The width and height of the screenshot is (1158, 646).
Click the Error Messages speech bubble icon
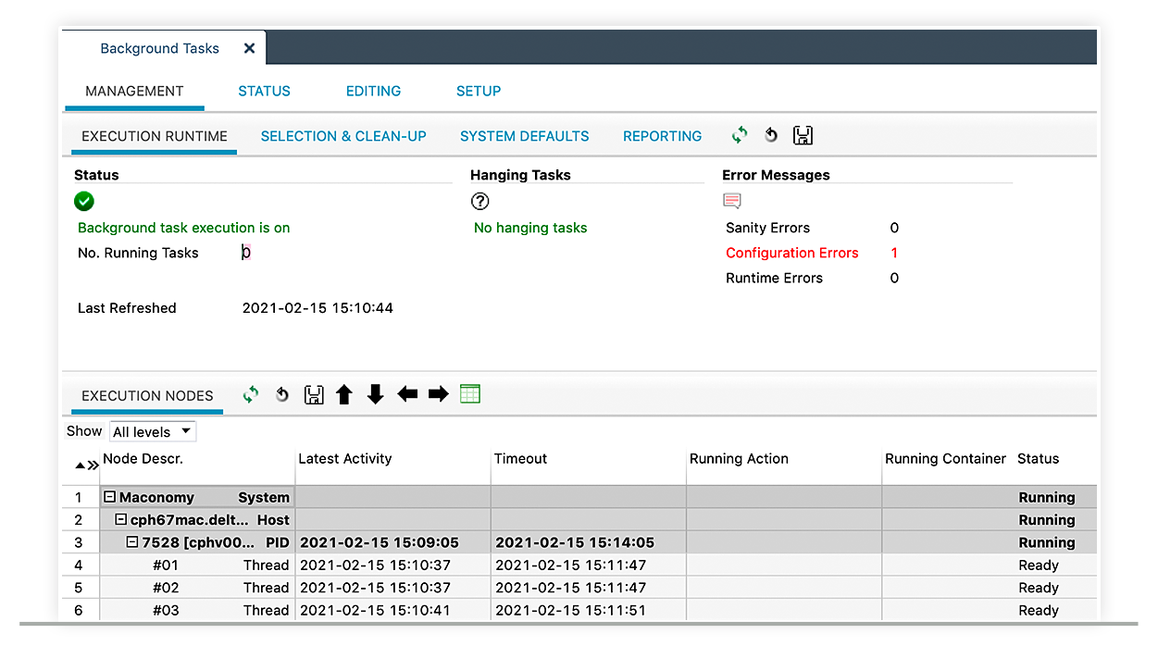[731, 200]
